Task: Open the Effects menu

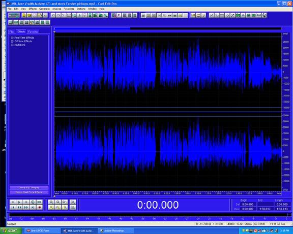Action: [x=33, y=9]
